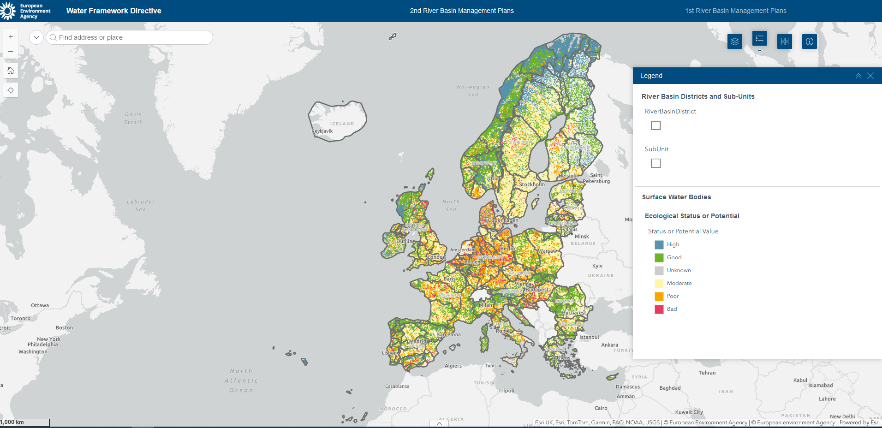Expand search source dropdown arrow
Viewport: 882px width, 428px height.
[x=36, y=37]
